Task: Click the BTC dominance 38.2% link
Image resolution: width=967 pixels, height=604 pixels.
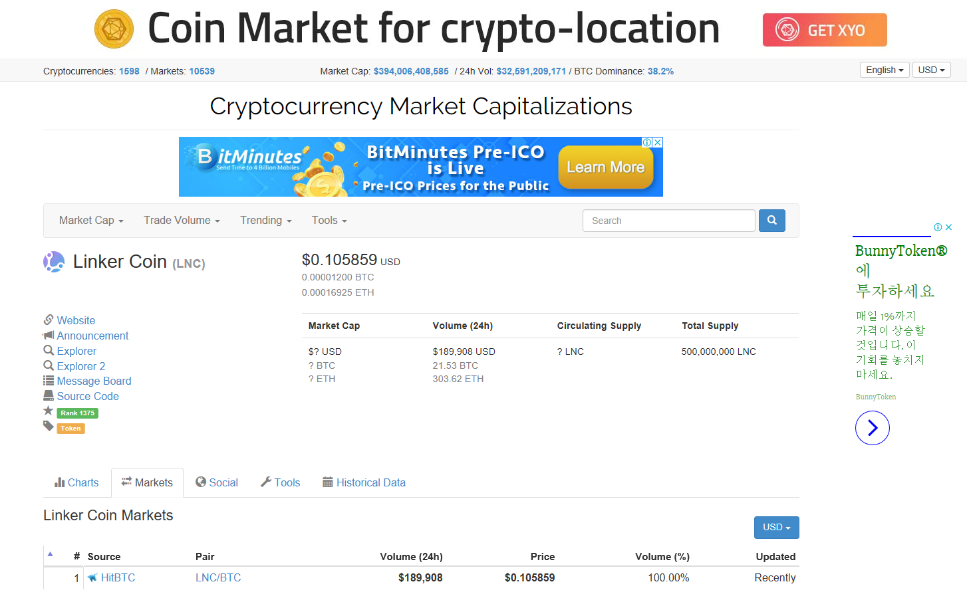Action: click(x=660, y=71)
